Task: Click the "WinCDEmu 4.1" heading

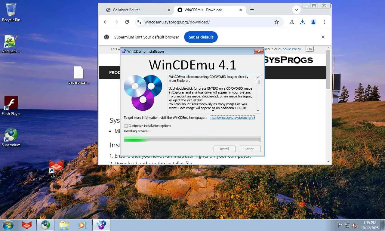Action: [x=192, y=65]
